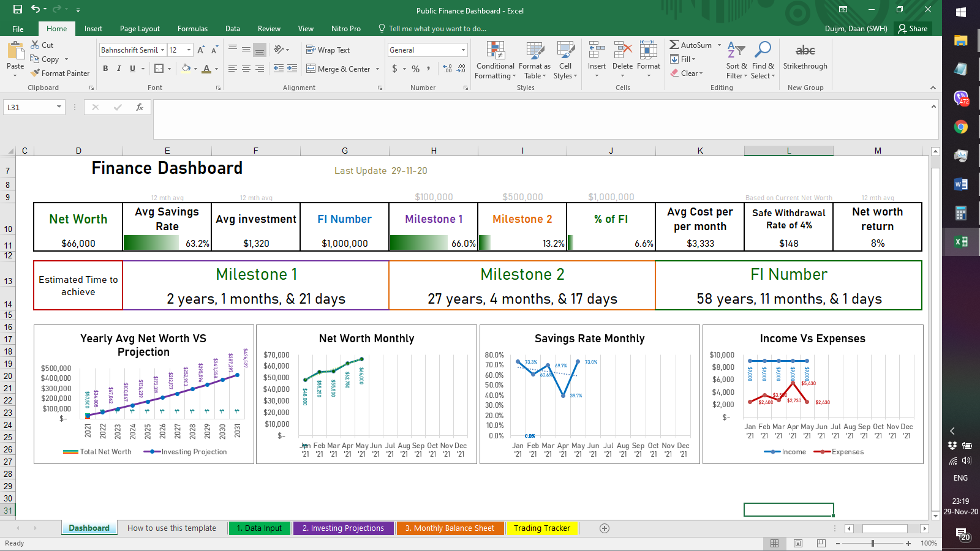980x551 pixels.
Task: Click the Merge & Center icon
Action: click(x=311, y=69)
